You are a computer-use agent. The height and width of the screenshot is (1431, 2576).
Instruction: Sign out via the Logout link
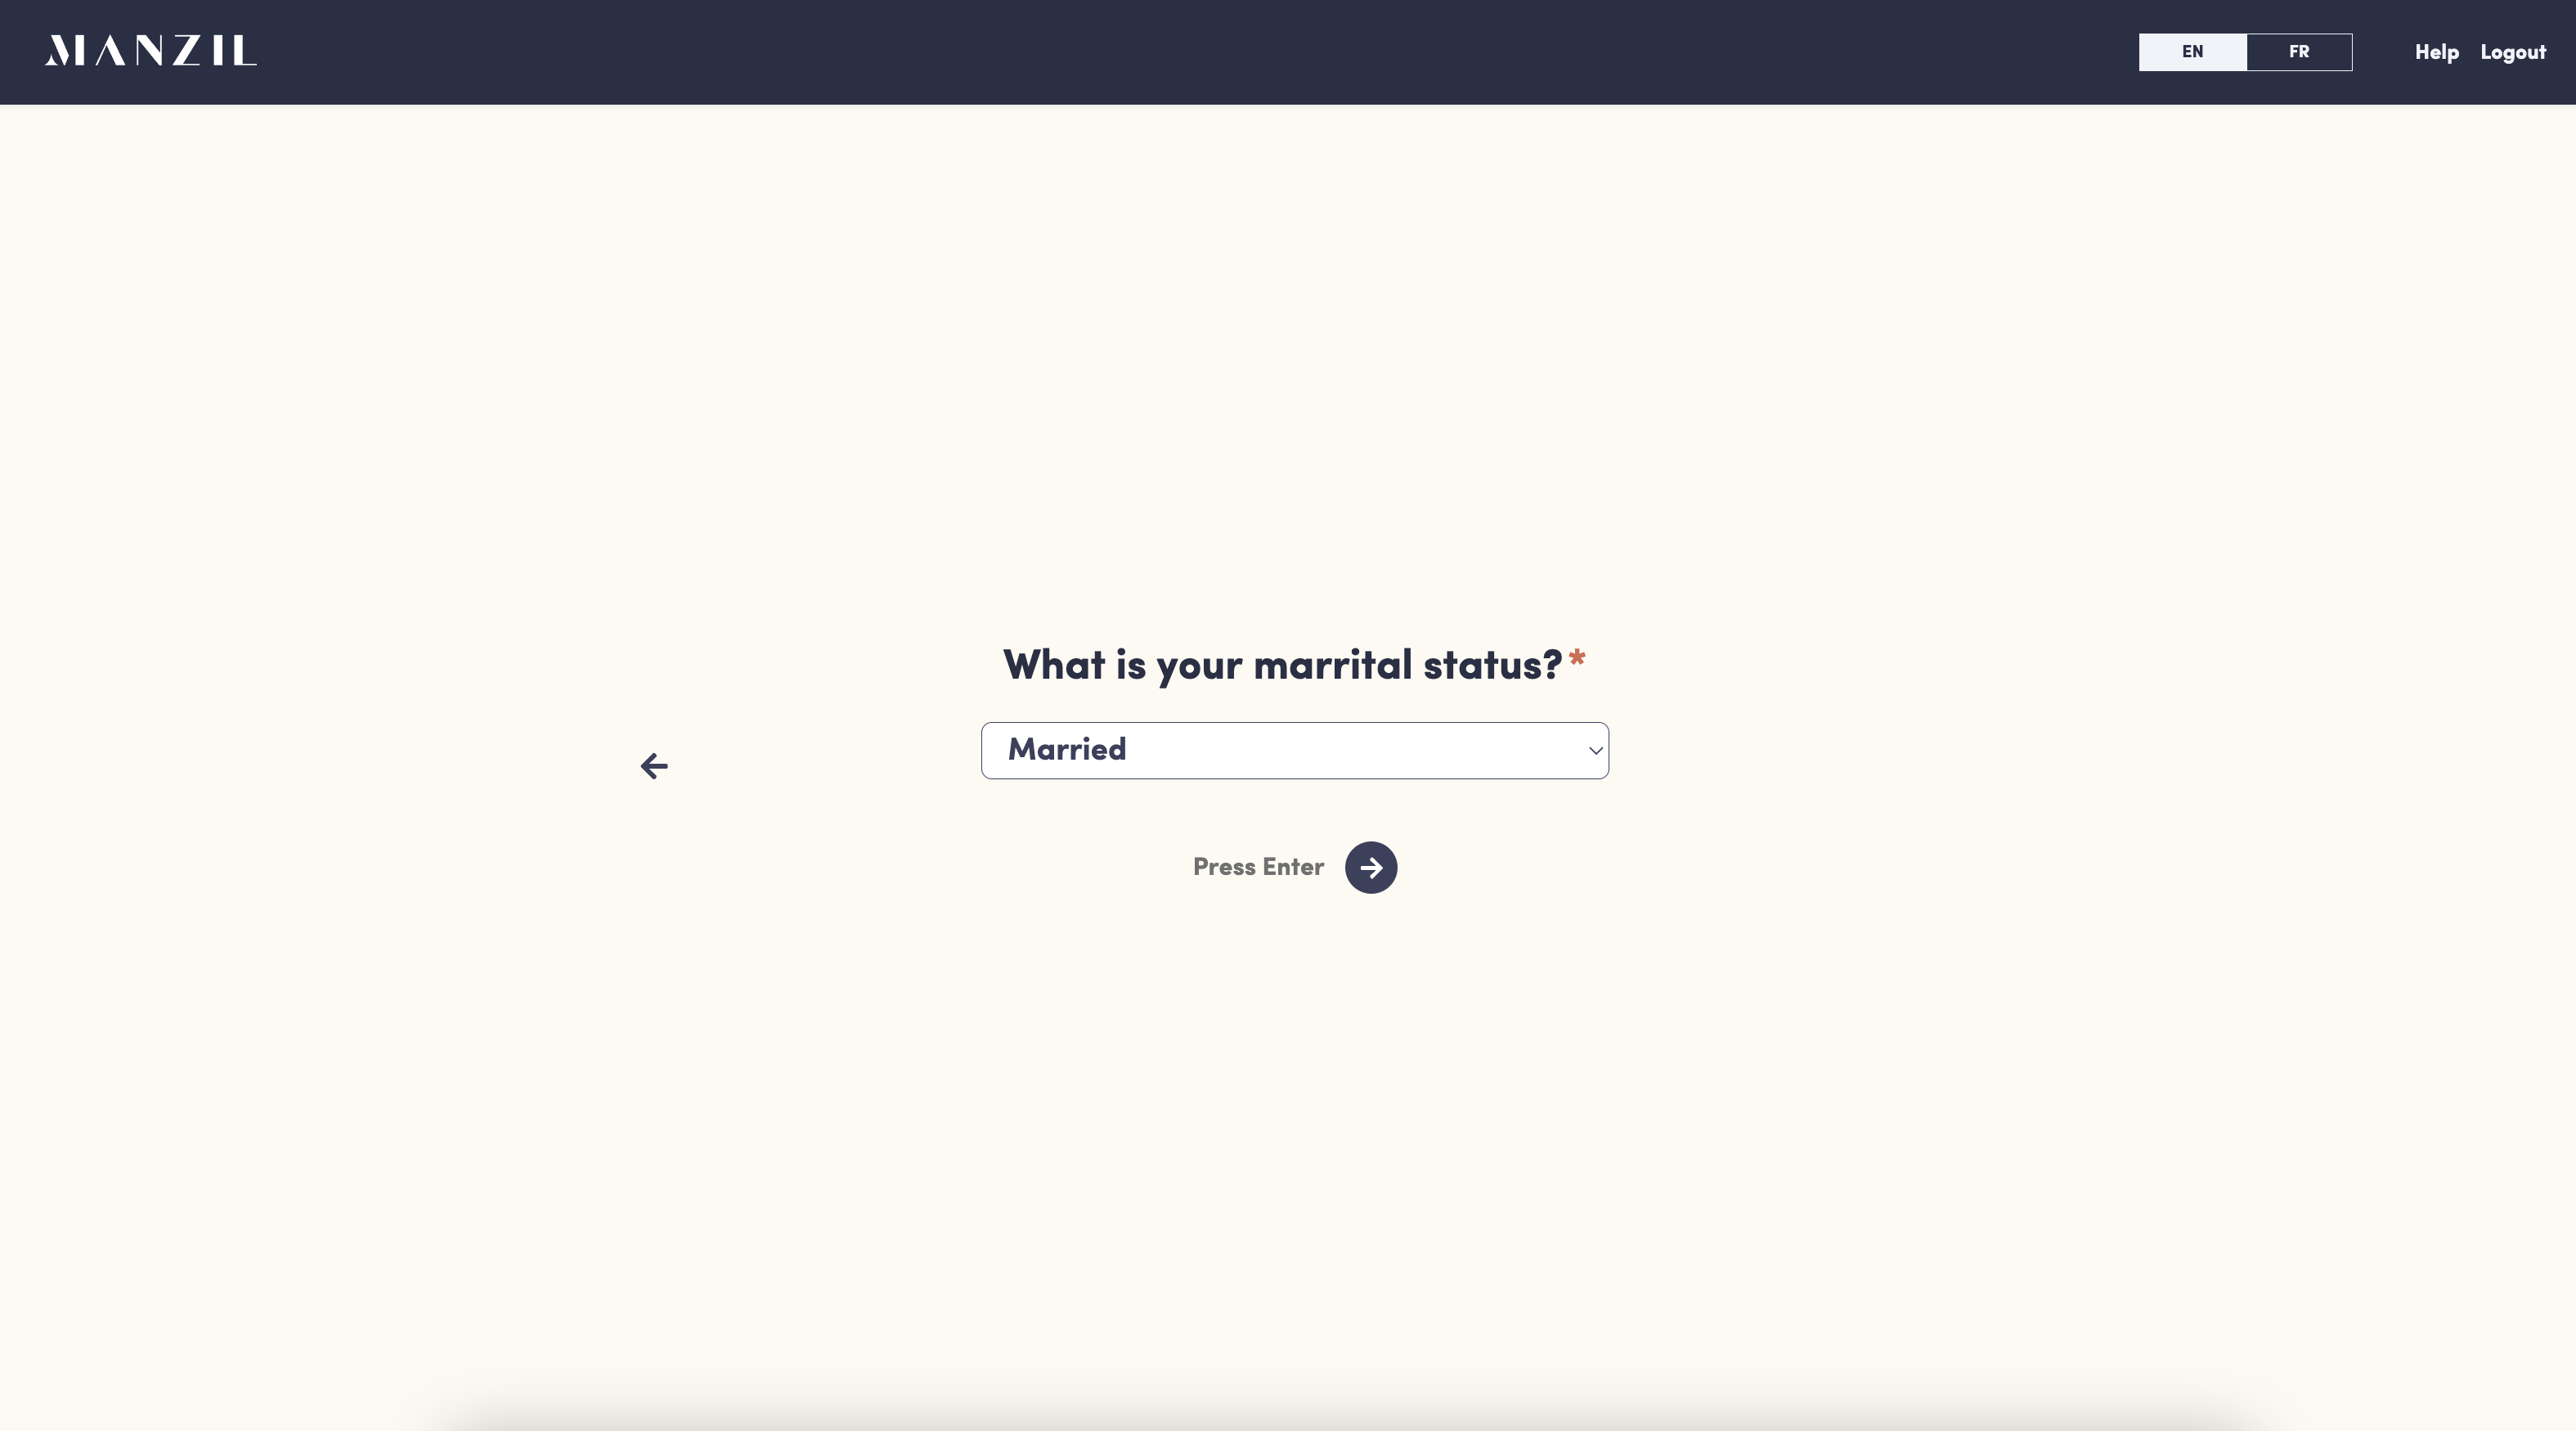click(x=2512, y=52)
